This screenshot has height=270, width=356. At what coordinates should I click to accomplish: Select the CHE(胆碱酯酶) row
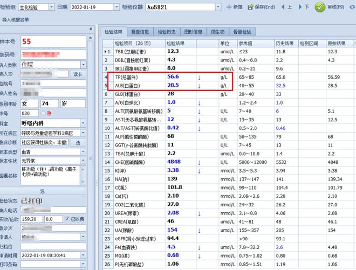point(228,162)
